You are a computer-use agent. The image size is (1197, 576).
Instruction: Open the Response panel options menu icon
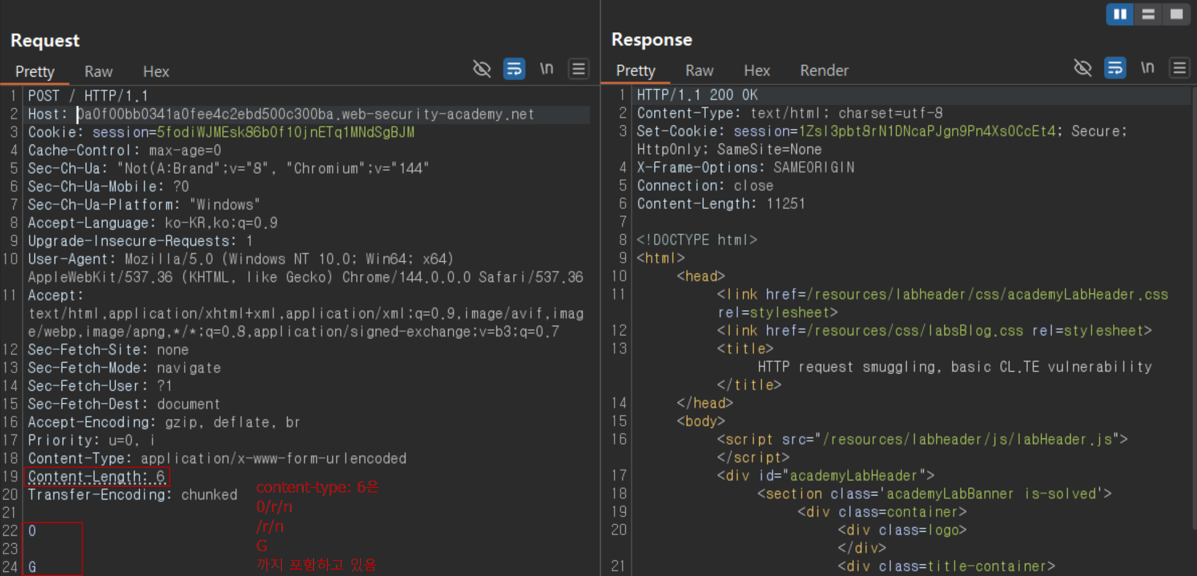tap(1179, 68)
